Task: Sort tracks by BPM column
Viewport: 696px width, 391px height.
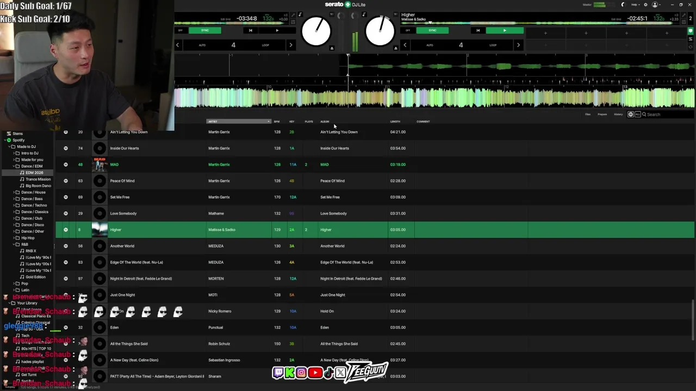Action: click(277, 122)
